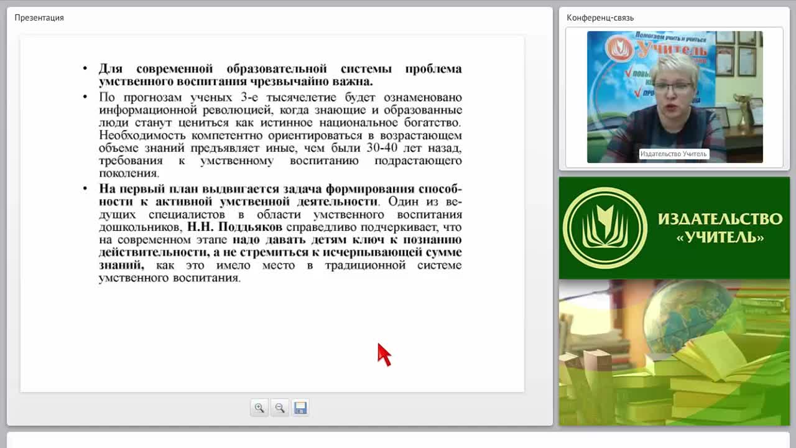Select the Конференц-связь panel title
Viewport: 796px width, 448px height.
tap(600, 17)
